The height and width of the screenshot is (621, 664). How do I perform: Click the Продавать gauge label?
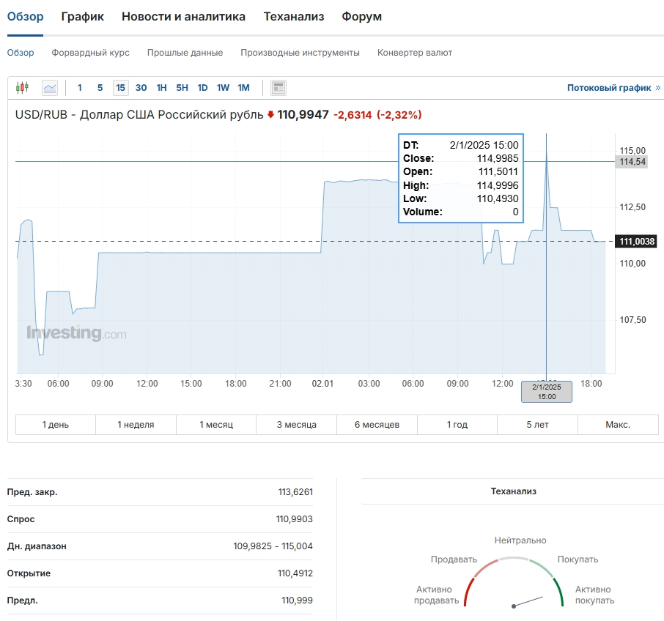[x=454, y=559]
